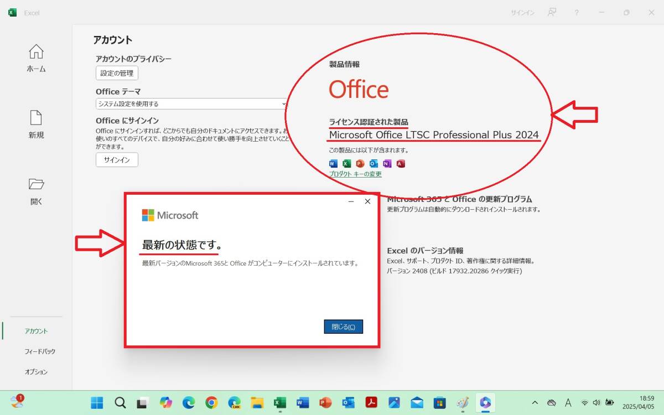Click the 最新の状態です message text
This screenshot has width=664, height=415.
pos(183,245)
